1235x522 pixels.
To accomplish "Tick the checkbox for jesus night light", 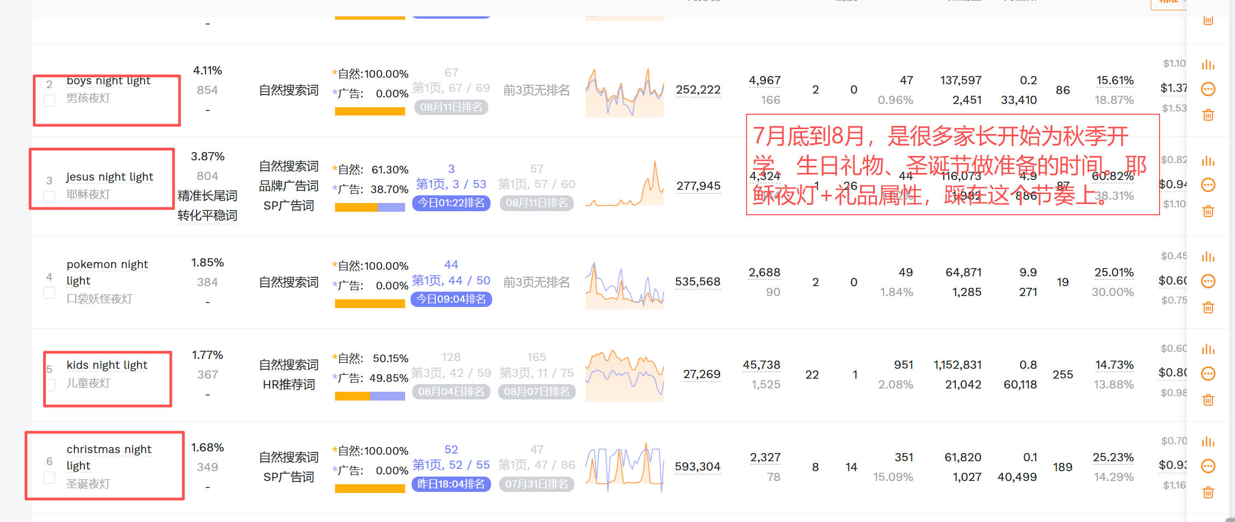I will point(49,196).
